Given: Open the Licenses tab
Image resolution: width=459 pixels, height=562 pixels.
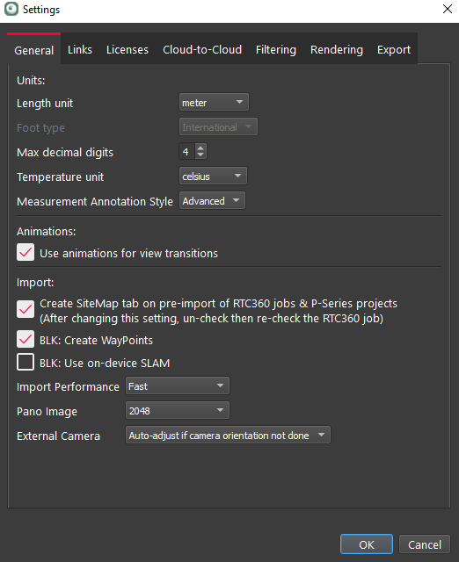Looking at the screenshot, I should click(127, 49).
